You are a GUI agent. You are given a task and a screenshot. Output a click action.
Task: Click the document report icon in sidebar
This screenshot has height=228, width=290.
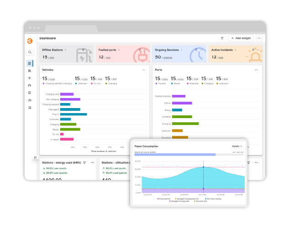pos(30,108)
